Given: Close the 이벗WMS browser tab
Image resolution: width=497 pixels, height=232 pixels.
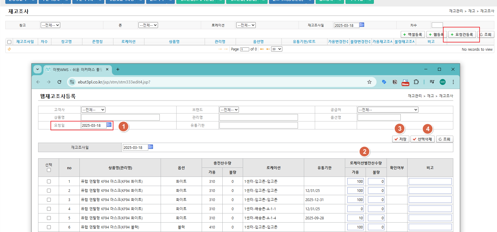Looking at the screenshot, I should point(107,69).
